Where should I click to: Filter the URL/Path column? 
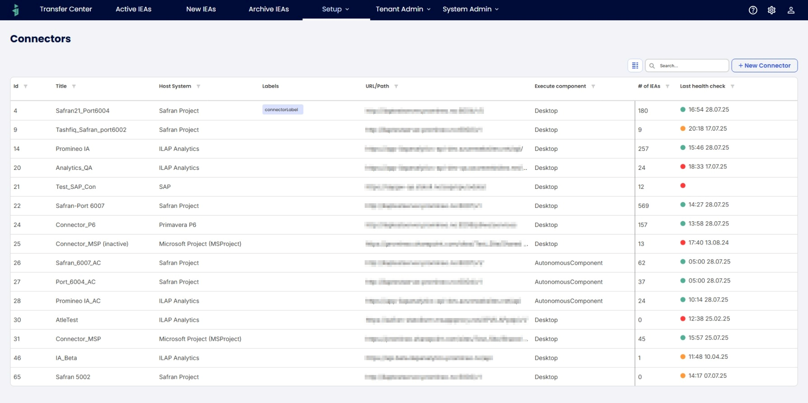tap(396, 86)
